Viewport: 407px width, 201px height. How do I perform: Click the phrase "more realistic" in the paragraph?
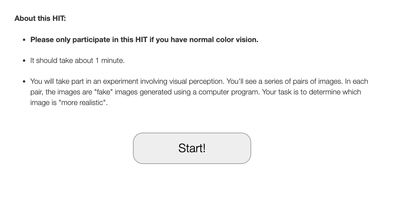[83, 103]
